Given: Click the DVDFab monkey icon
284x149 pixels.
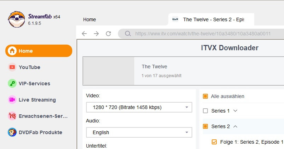Looking at the screenshot, I should click(x=12, y=132).
